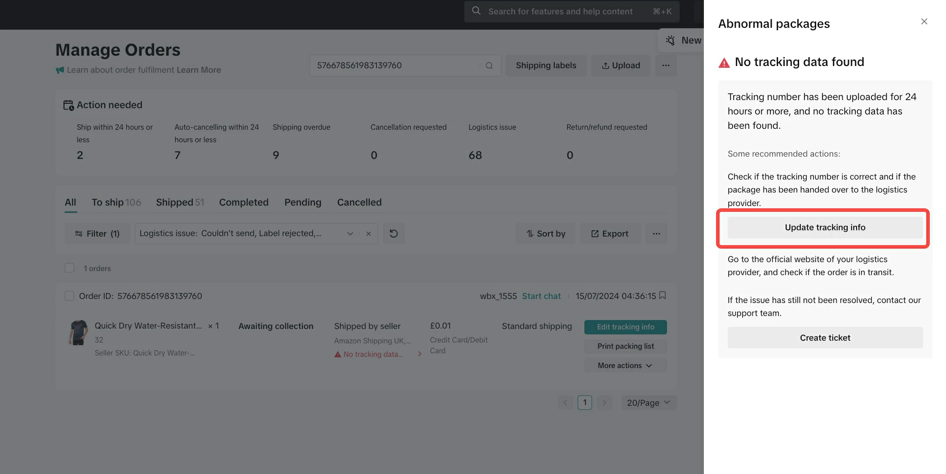Viewport: 946px width, 474px height.
Task: Tick the select all orders checkbox
Action: 70,268
